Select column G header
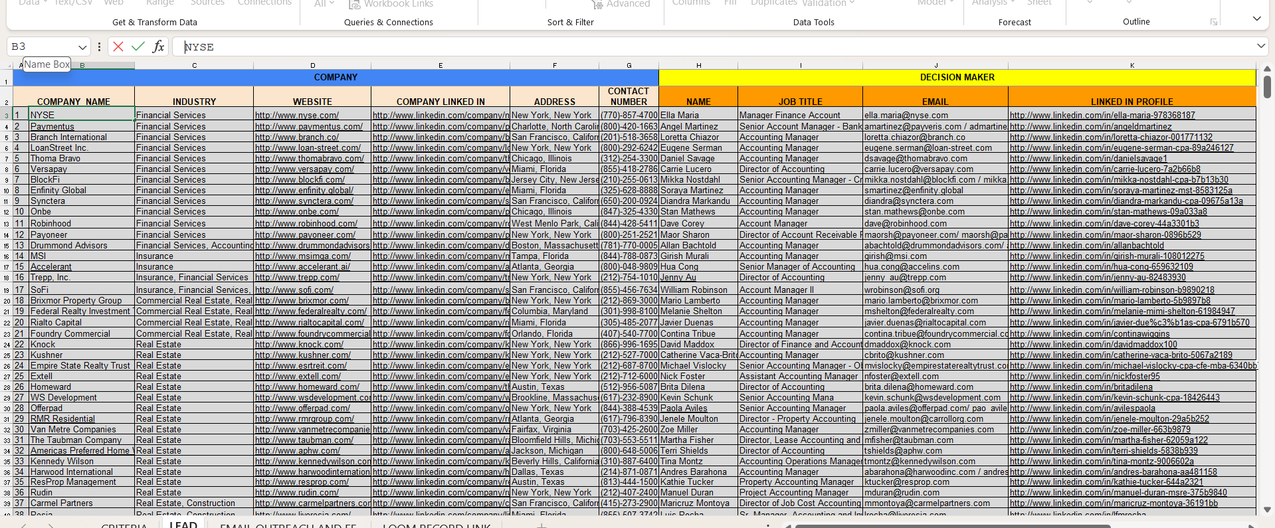1275x528 pixels. click(629, 66)
